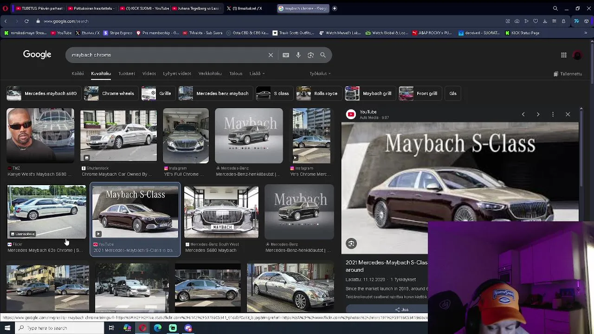Open the Talous tab
594x334 pixels.
[236, 73]
